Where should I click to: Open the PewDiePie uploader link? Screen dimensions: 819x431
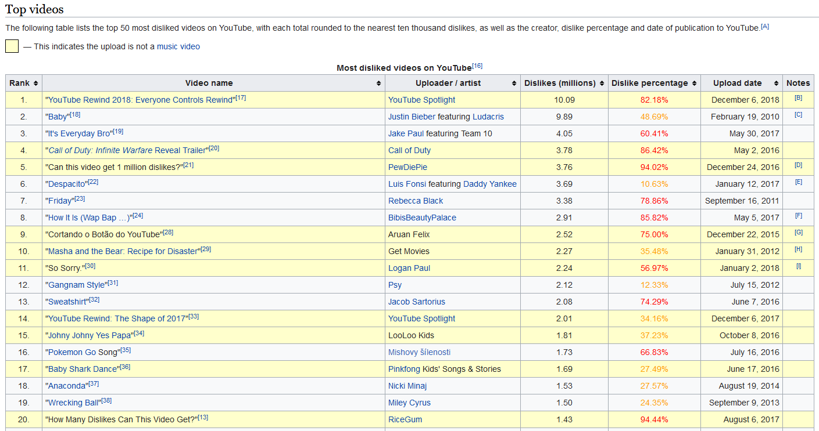407,167
